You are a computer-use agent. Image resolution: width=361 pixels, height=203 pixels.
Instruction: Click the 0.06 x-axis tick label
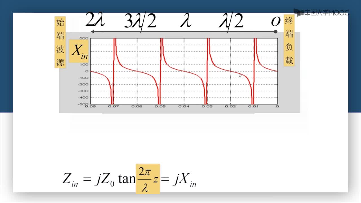click(137, 106)
